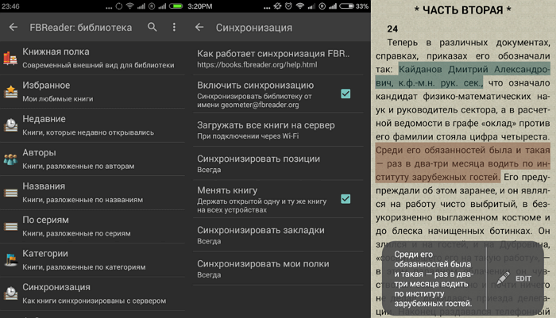
Task: Tap the pencil edit icon in popup
Action: click(501, 279)
